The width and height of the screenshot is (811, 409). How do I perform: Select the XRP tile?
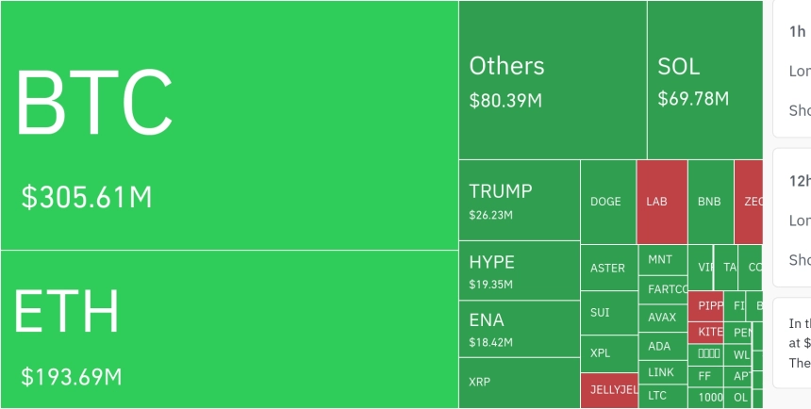point(519,382)
